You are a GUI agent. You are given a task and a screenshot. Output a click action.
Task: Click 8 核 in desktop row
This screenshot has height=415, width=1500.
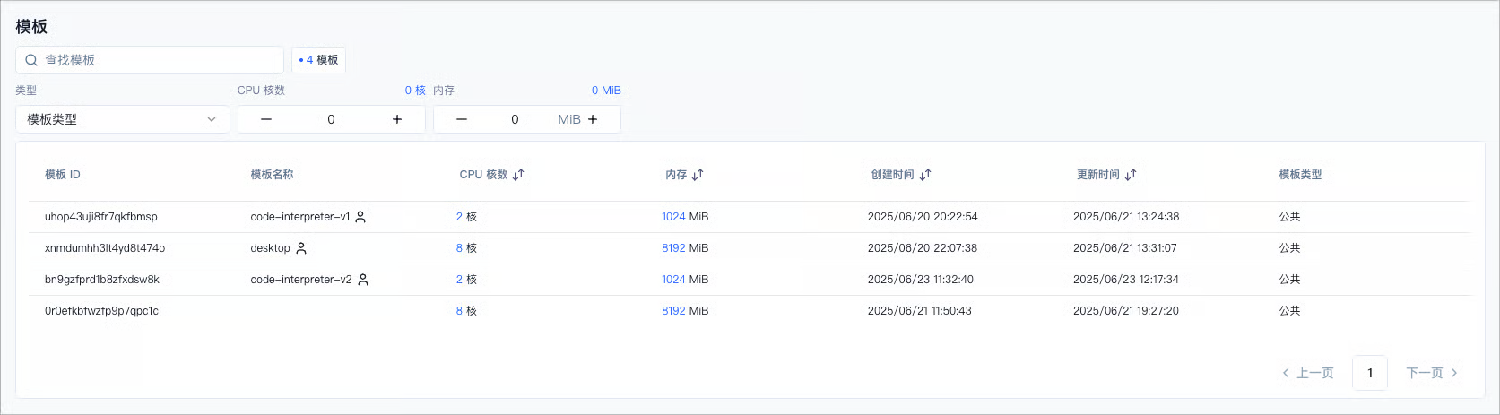tap(466, 248)
